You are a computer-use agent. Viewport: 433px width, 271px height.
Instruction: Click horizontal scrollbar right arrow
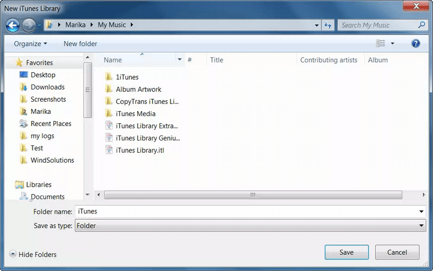click(x=424, y=195)
